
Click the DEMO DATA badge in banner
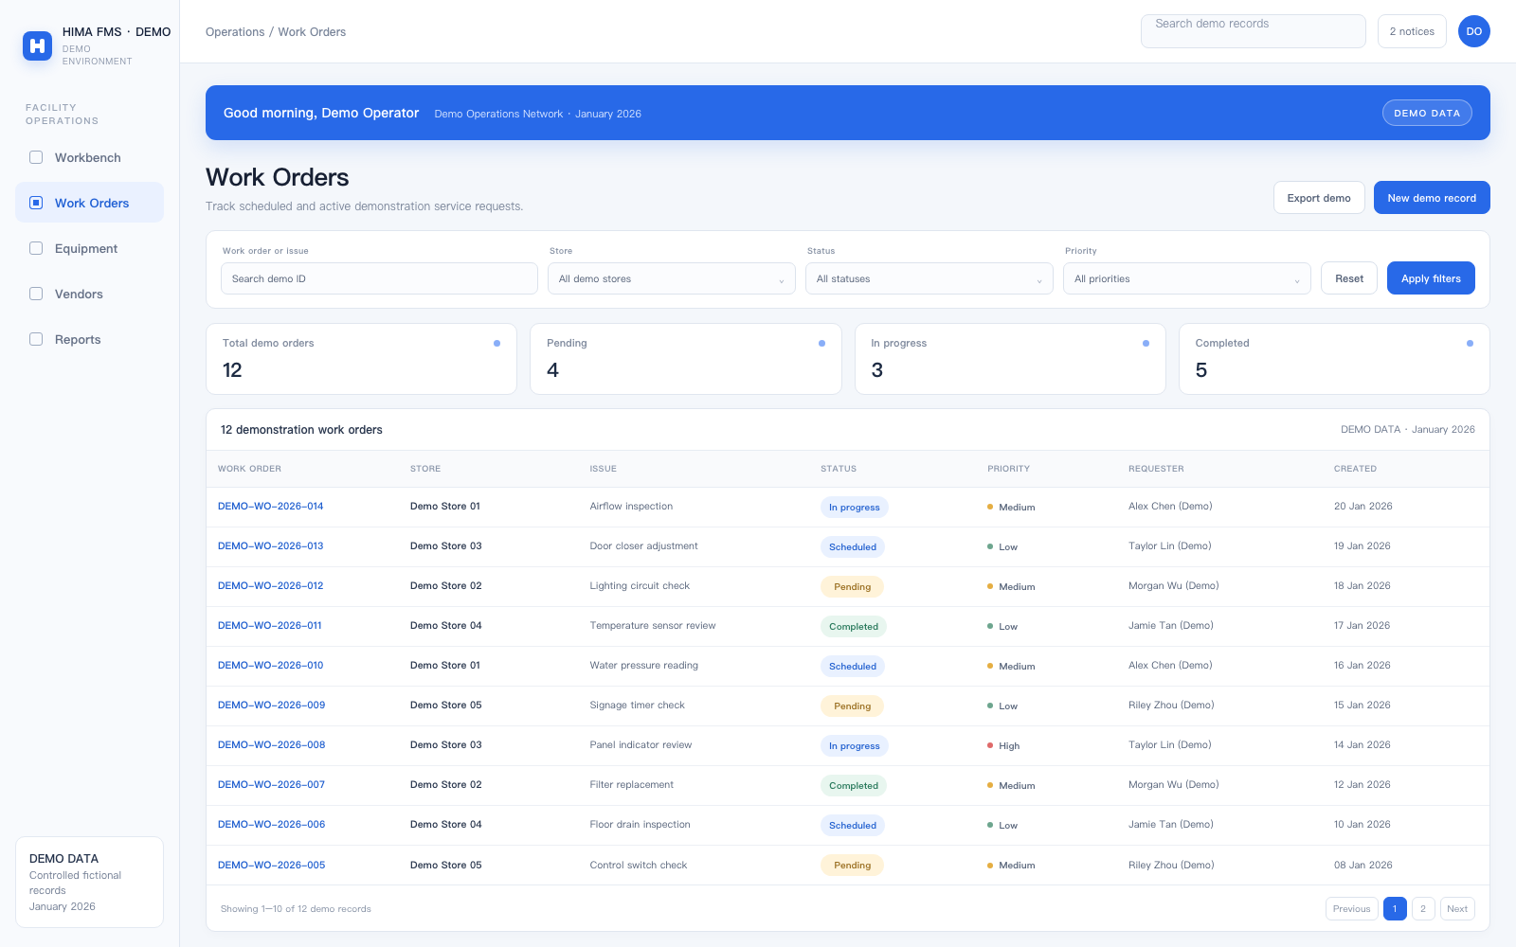point(1427,113)
